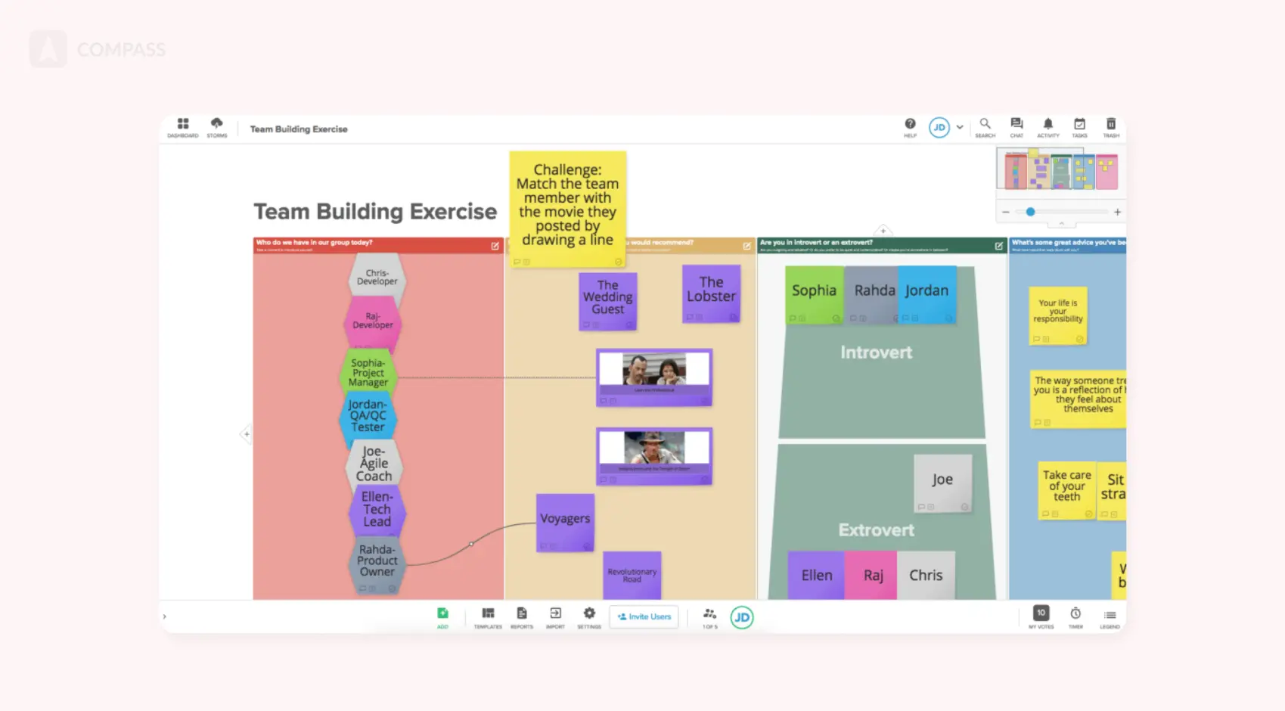Zoom out with the minus button
The image size is (1285, 711).
(x=1005, y=213)
